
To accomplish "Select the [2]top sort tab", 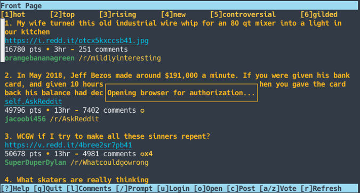I will tap(62, 15).
